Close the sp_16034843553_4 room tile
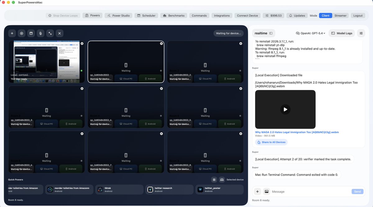373x207 pixels. pyautogui.click(x=161, y=89)
